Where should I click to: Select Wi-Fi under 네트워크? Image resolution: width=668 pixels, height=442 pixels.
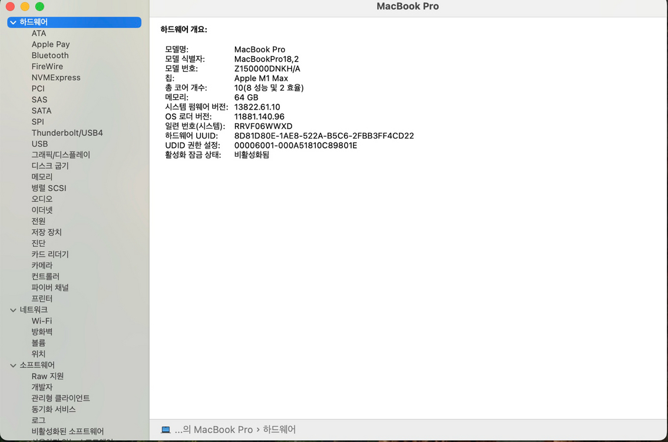(x=40, y=321)
